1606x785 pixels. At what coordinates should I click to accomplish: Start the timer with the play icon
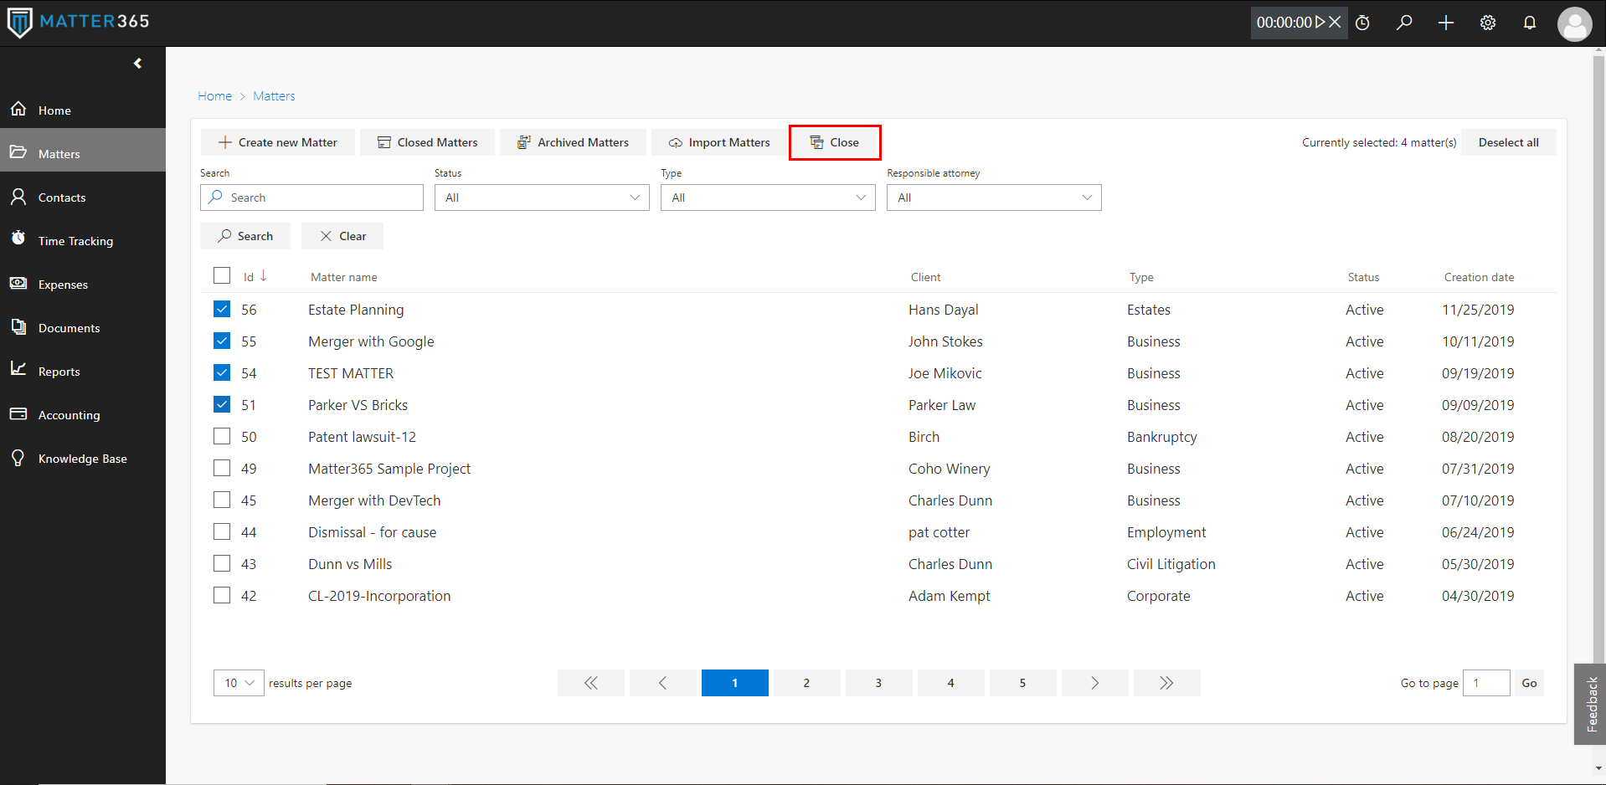point(1320,23)
